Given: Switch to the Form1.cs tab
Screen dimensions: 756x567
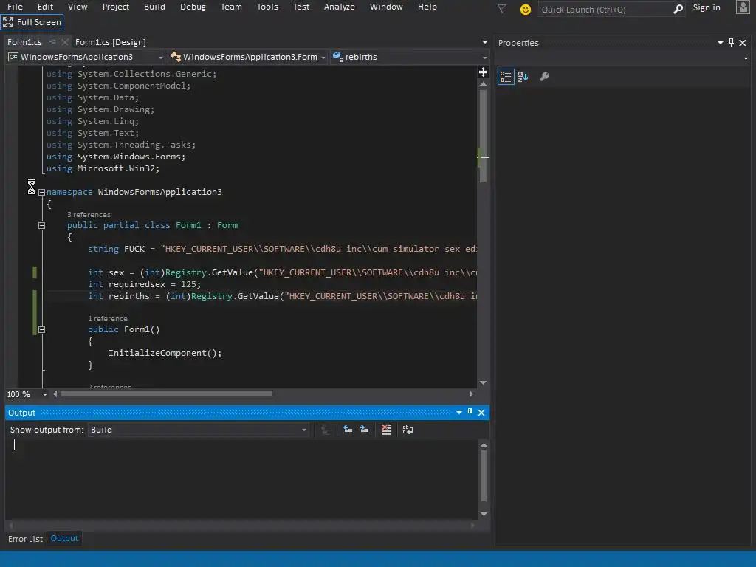Looking at the screenshot, I should pos(24,42).
